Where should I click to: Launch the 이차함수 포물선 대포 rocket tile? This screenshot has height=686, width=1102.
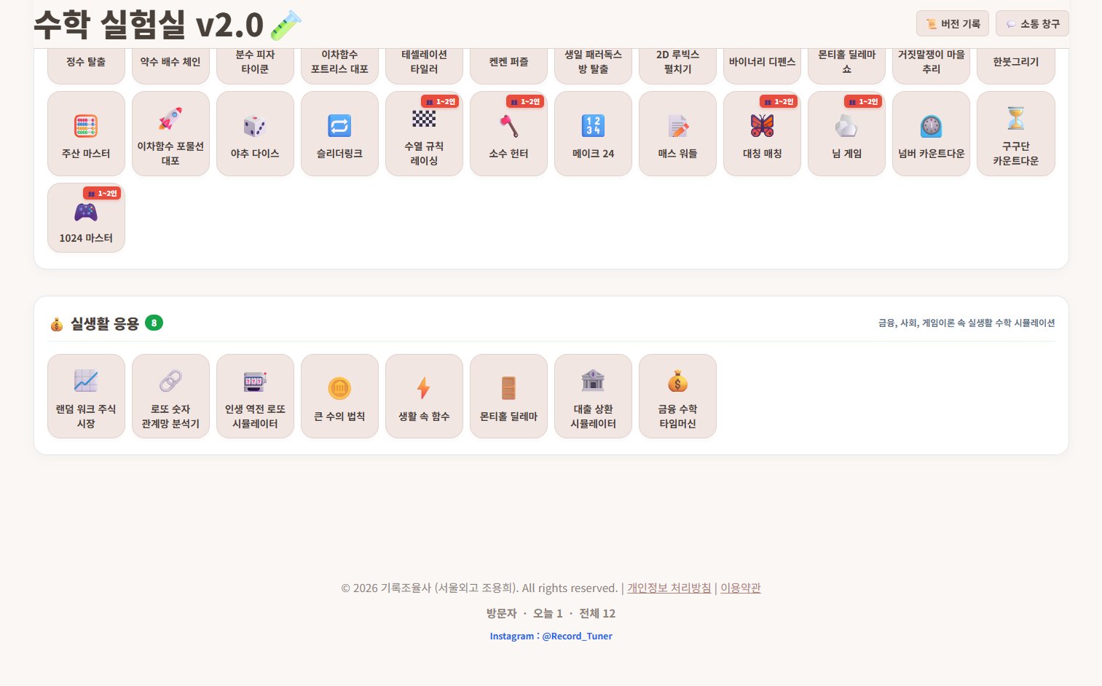click(170, 134)
